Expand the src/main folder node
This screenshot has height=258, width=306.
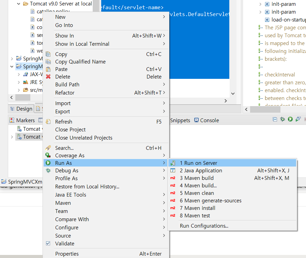tap(19, 90)
